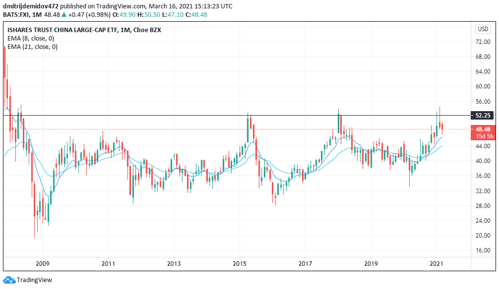Click the green up-triangle change indicator
The width and height of the screenshot is (499, 289).
(x=64, y=15)
